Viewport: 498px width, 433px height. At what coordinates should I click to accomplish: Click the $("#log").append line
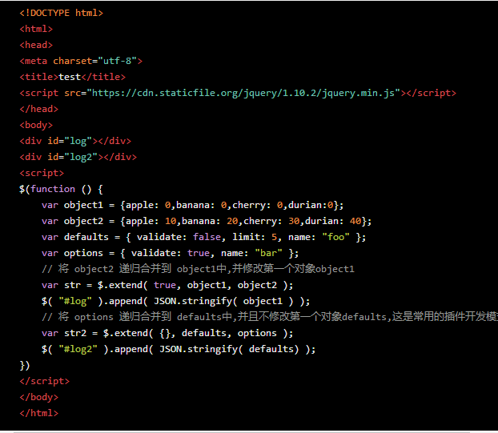pos(175,301)
